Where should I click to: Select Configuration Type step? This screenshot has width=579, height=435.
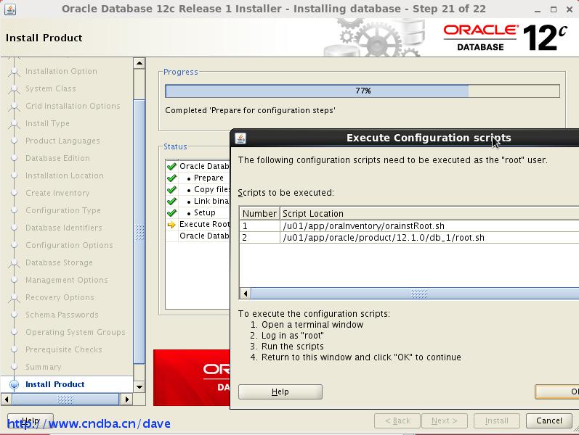click(x=63, y=210)
